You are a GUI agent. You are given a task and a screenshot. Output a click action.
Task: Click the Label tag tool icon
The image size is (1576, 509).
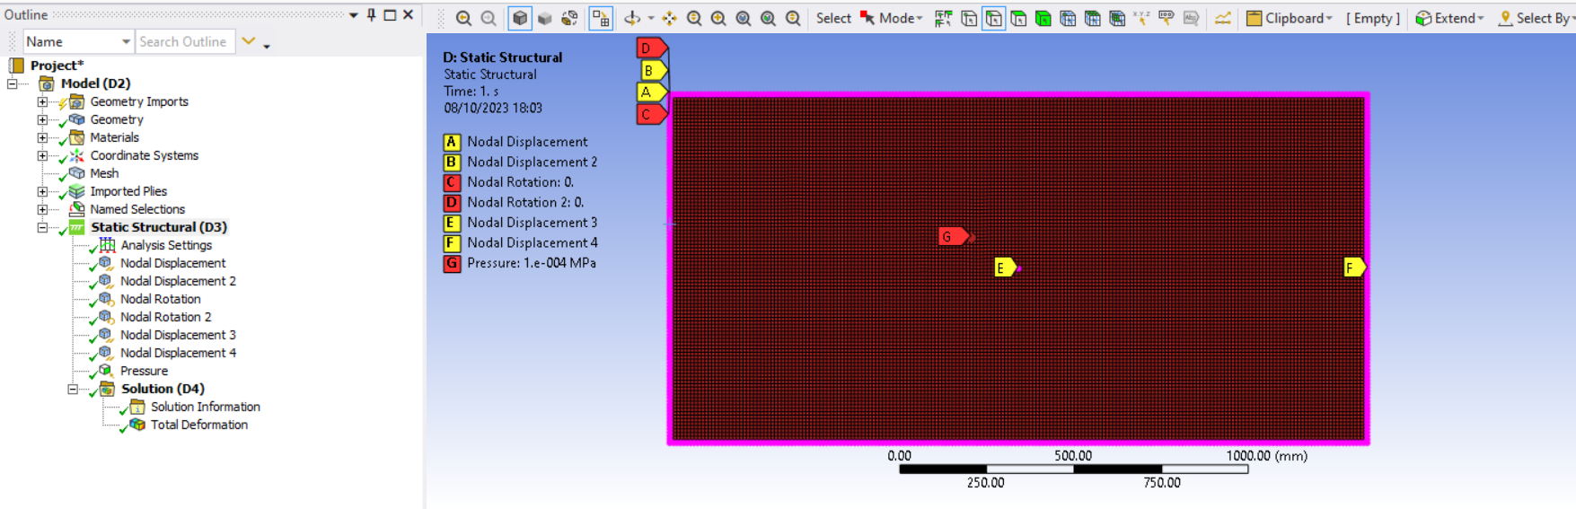(x=1167, y=18)
